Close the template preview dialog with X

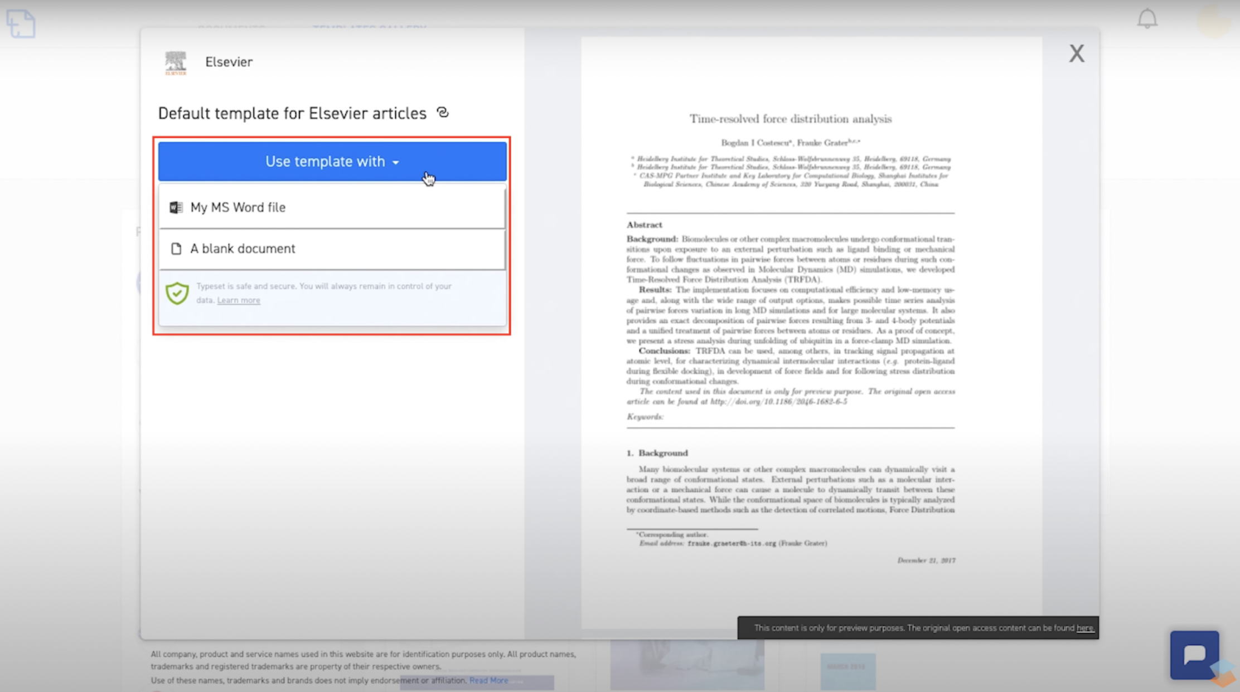[1077, 53]
